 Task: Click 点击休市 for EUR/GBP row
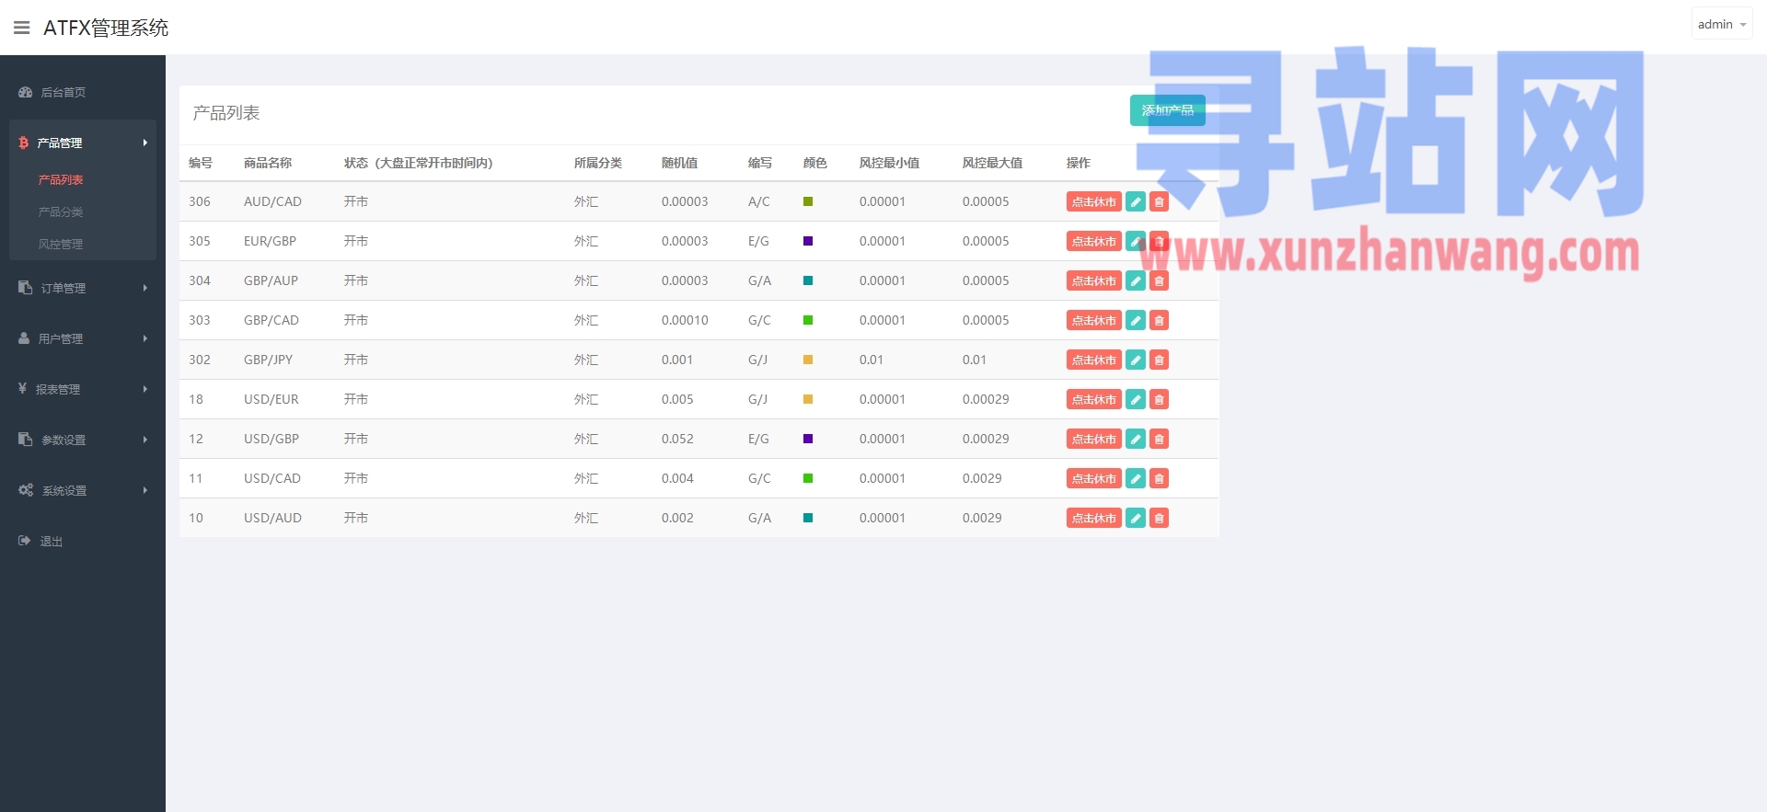(1093, 241)
